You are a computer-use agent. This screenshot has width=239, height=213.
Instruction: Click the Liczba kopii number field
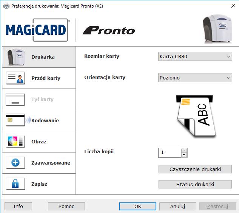(170, 153)
